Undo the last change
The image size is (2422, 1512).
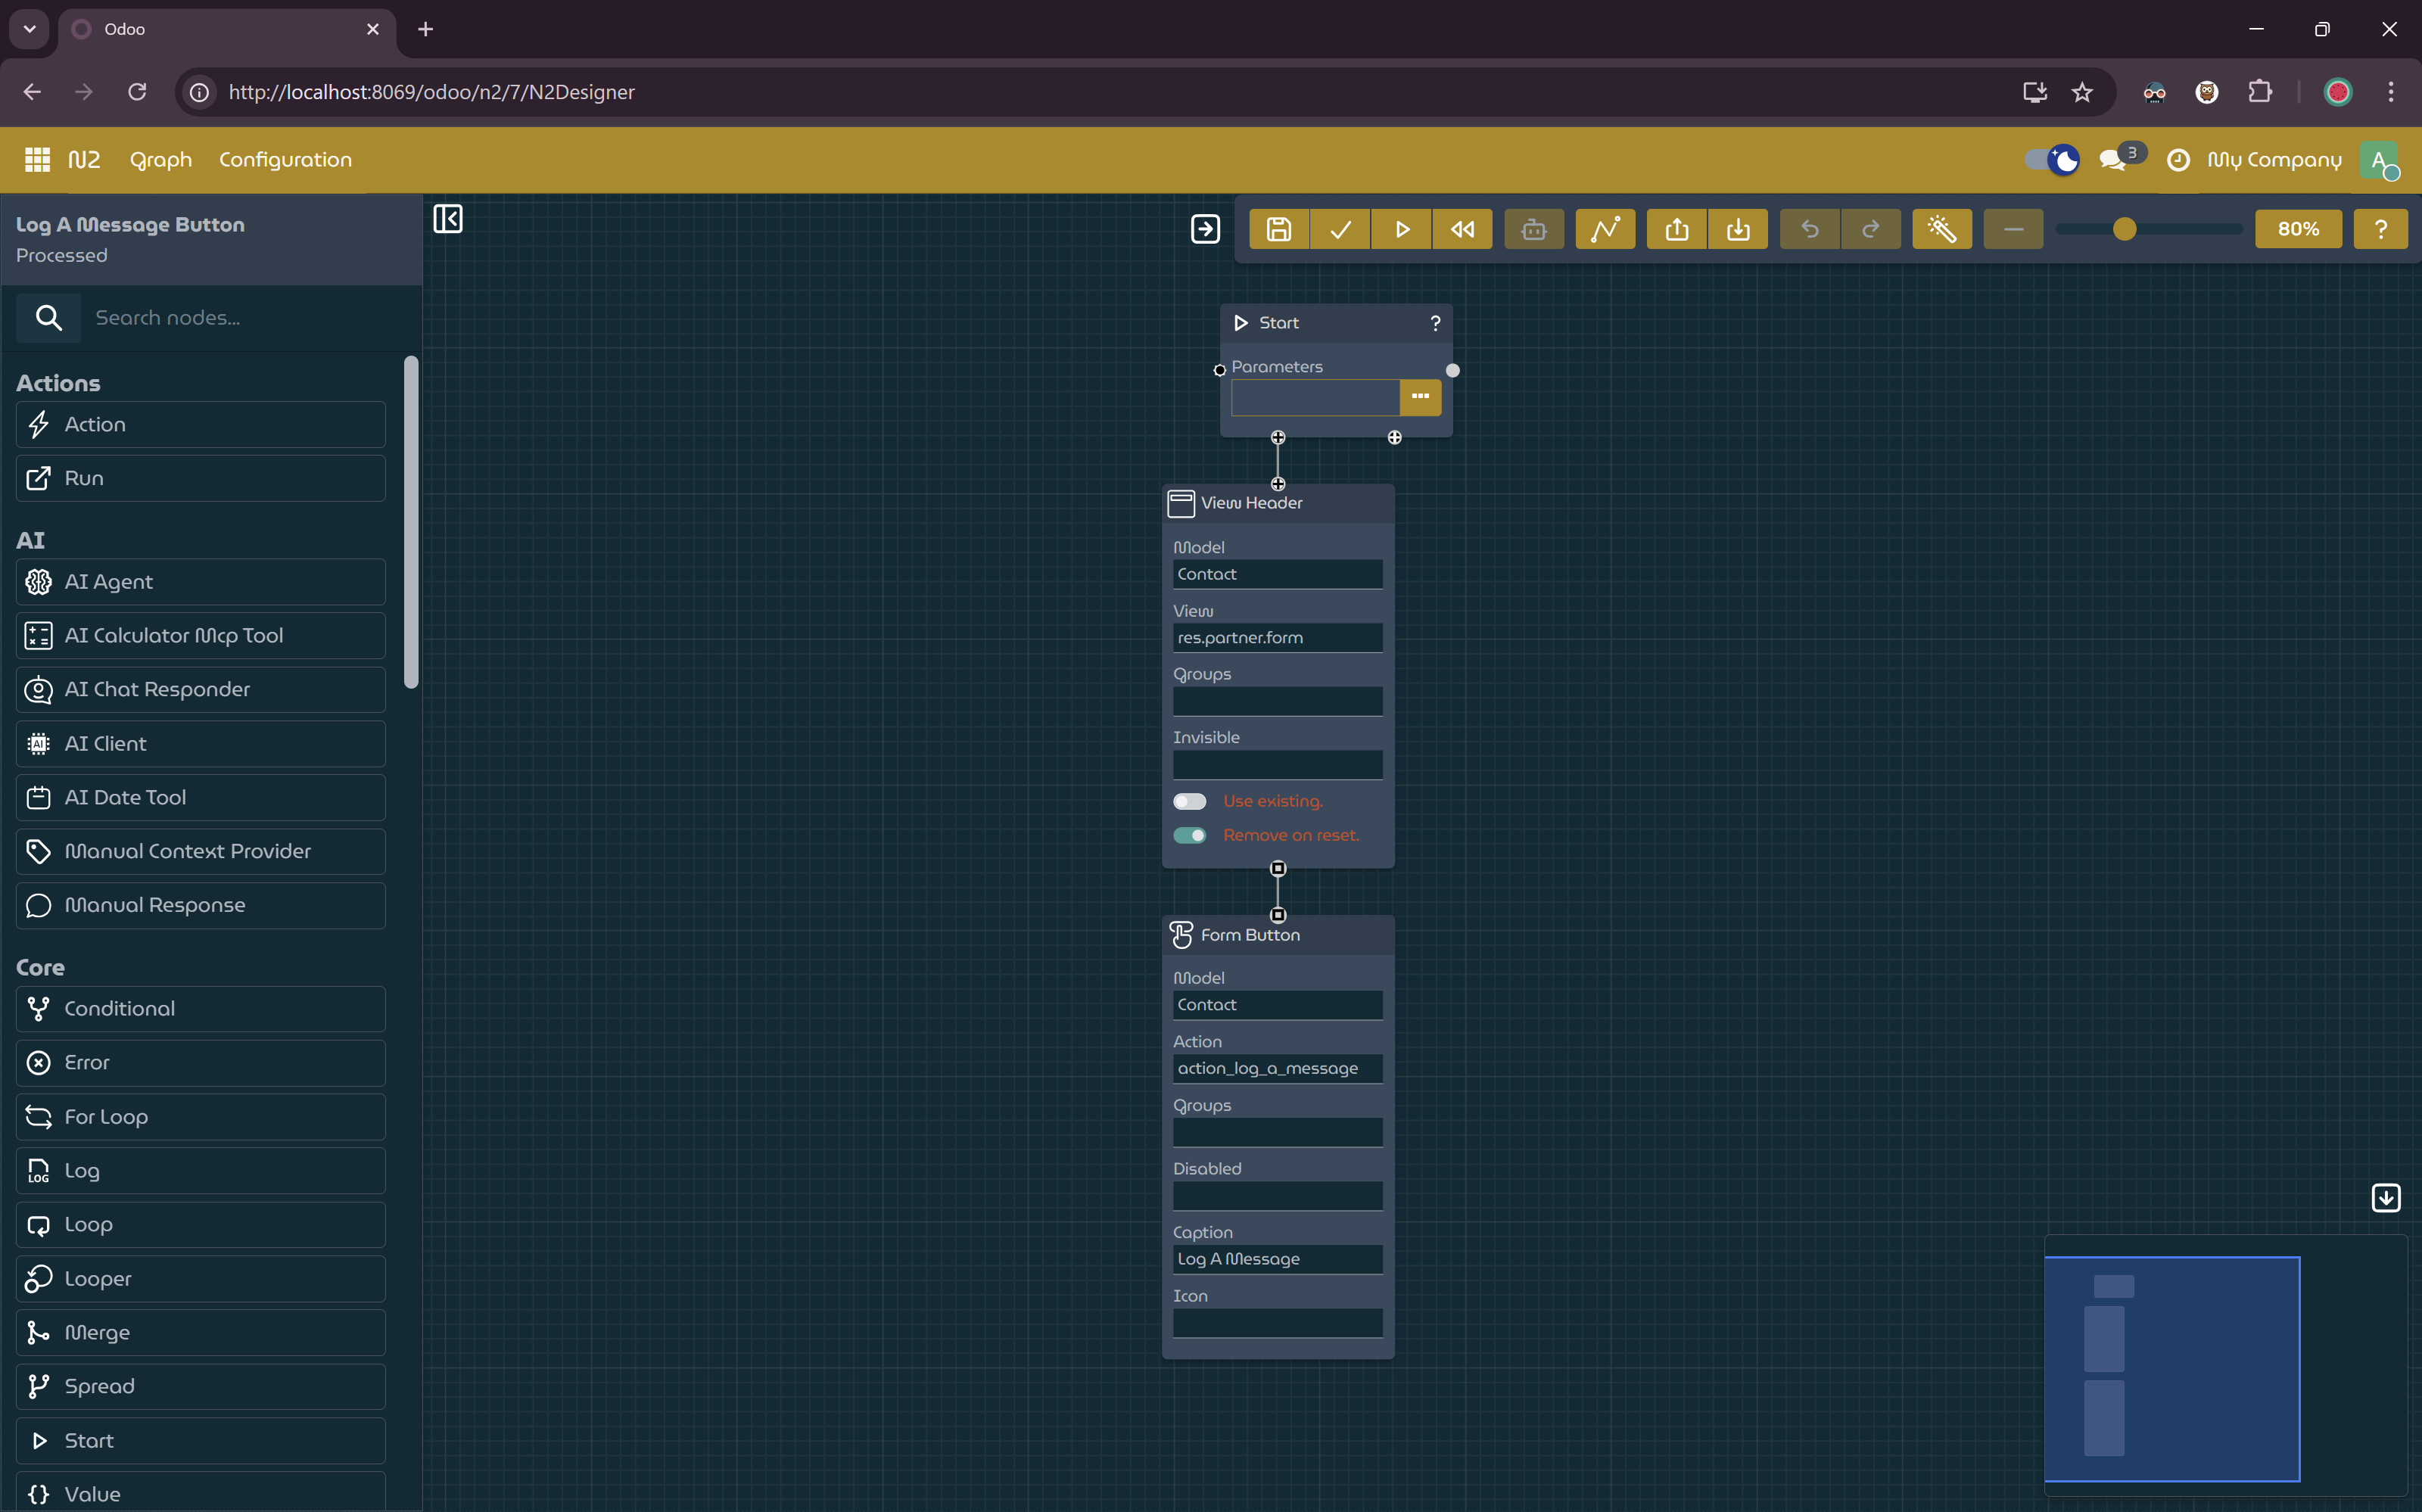1810,229
